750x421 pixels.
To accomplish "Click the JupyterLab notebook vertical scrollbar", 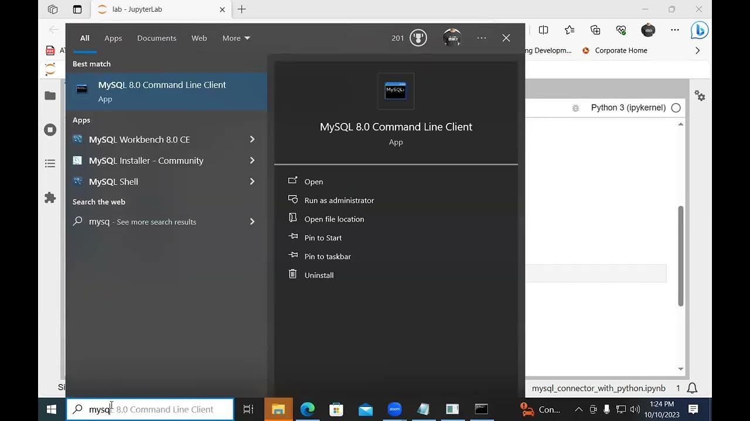I will point(680,256).
